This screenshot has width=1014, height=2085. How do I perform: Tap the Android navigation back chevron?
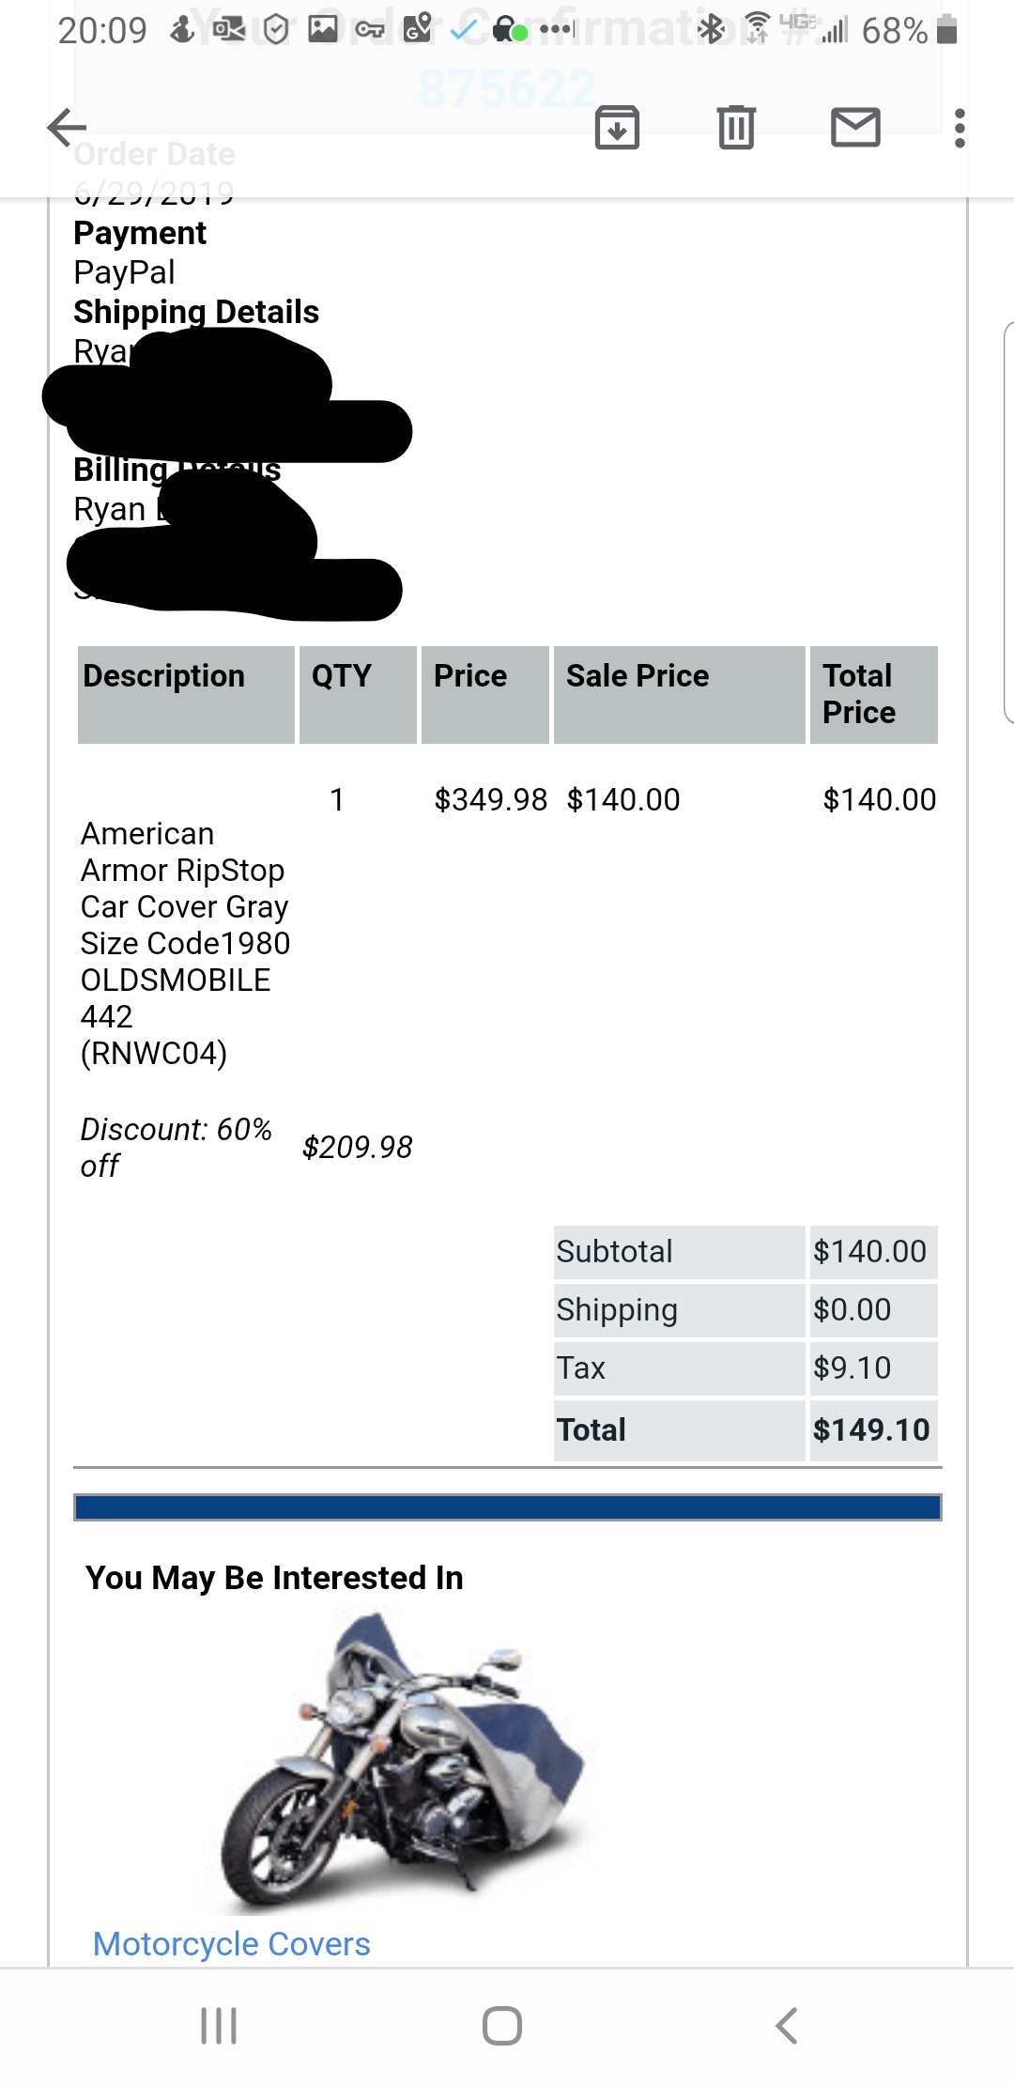(x=787, y=2026)
